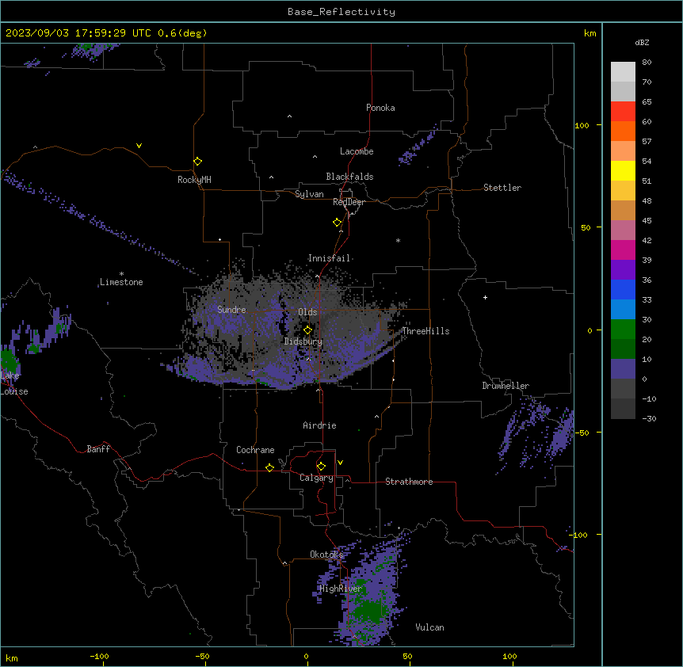Select the orange 60 dBZ legend swatch
The image size is (683, 667).
pos(623,131)
